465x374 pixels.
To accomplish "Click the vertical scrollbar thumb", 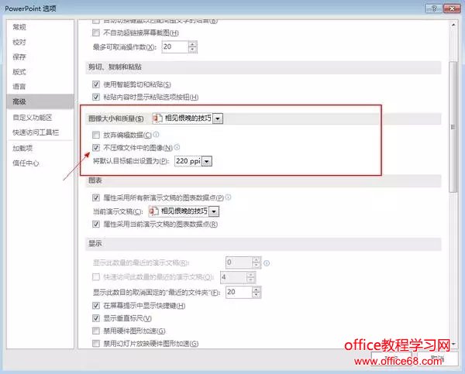I will point(453,127).
